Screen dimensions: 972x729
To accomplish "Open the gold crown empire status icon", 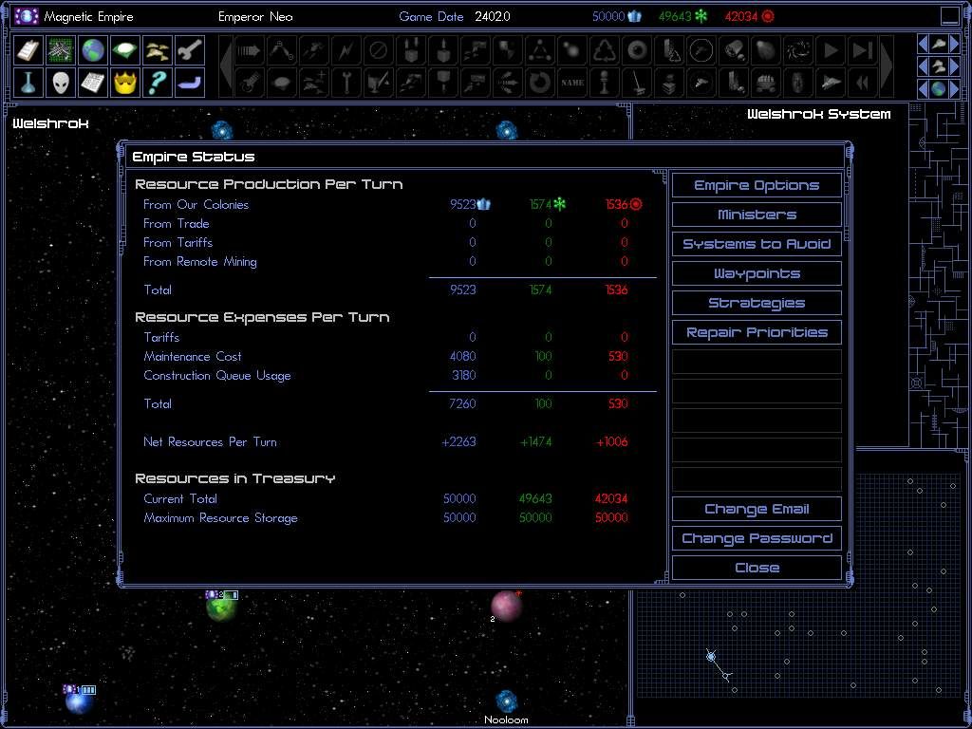I will tap(125, 83).
